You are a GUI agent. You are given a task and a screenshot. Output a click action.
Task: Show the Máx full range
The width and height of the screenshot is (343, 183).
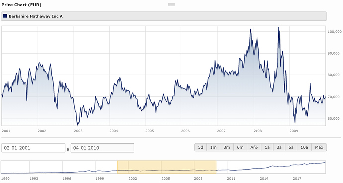(319, 147)
